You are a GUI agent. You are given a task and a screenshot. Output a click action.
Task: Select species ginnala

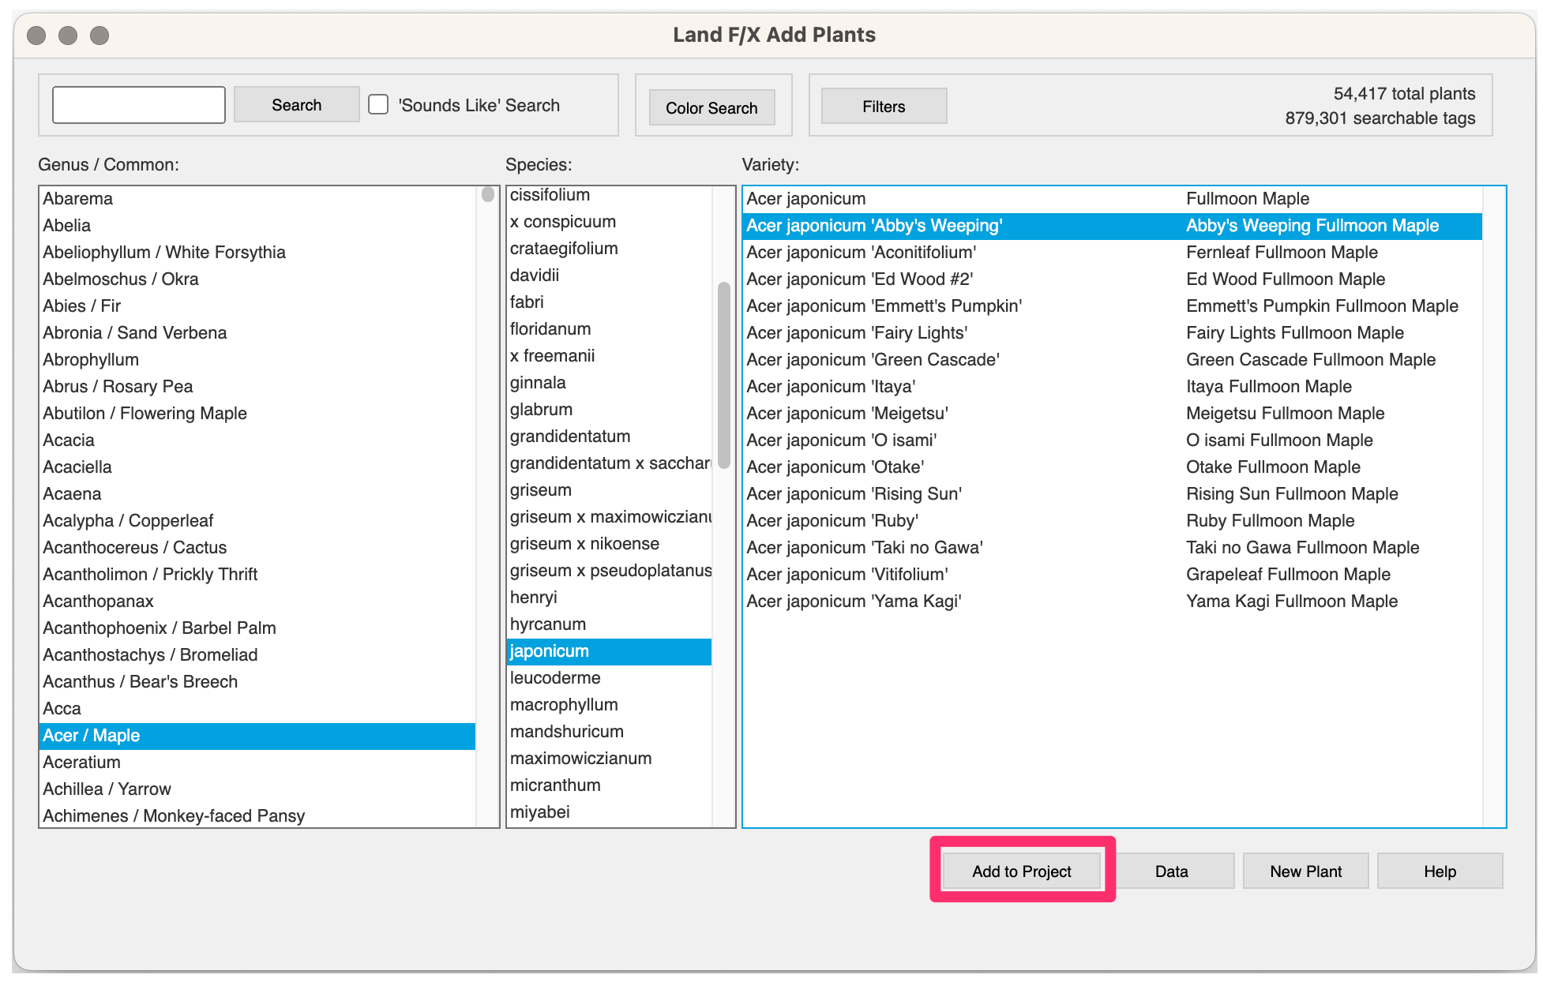[610, 383]
